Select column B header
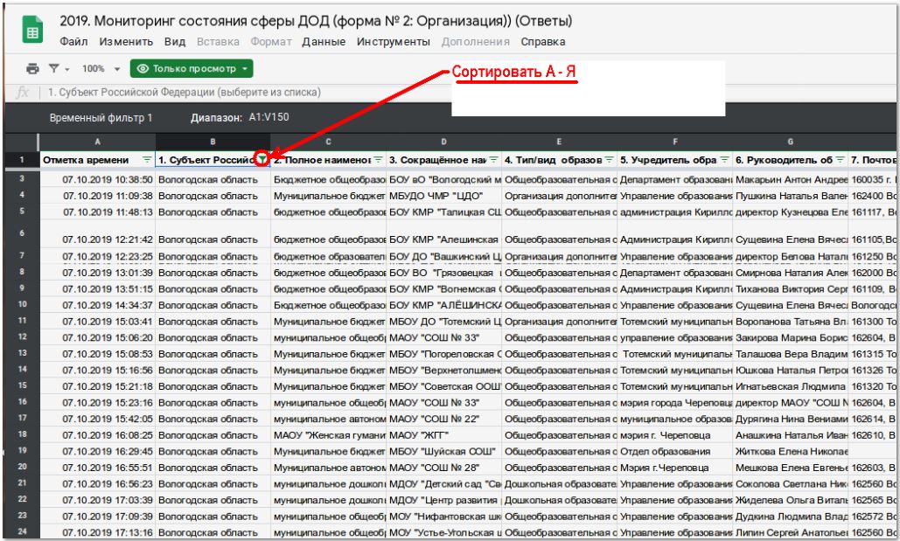 pyautogui.click(x=213, y=142)
